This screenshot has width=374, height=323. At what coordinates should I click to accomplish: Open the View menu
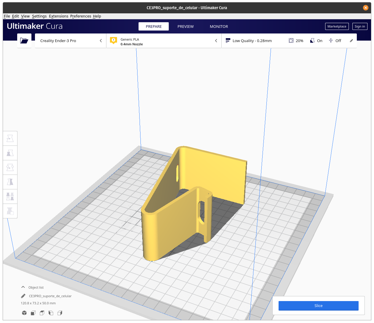(25, 16)
